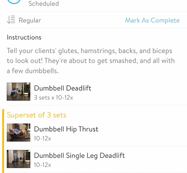Image resolution: width=187 pixels, height=173 pixels.
Task: Open the Dumbbell Hip Thrust exercise row
Action: click(97, 132)
